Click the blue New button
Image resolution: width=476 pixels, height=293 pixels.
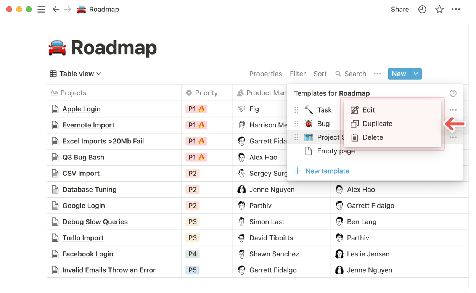399,74
